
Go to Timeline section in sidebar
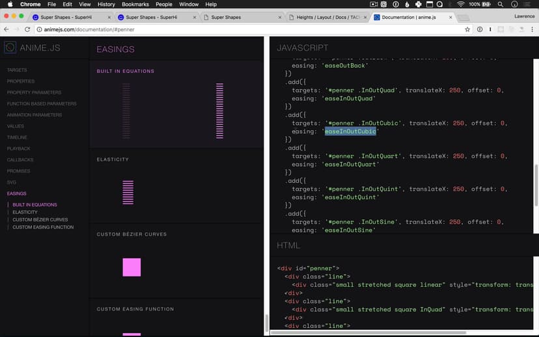17,137
